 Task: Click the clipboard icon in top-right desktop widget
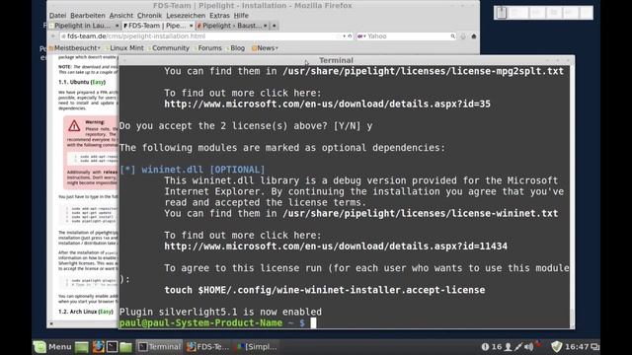(502, 13)
